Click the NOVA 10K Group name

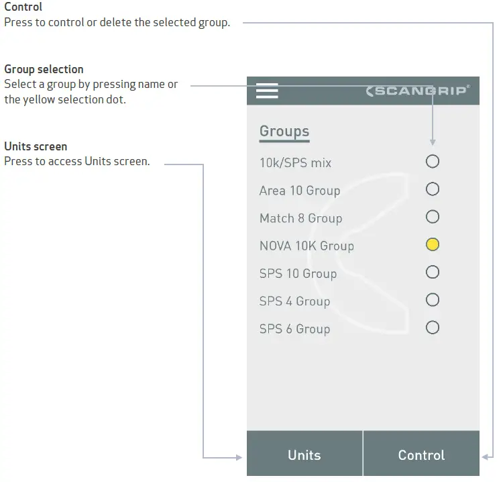tap(307, 246)
